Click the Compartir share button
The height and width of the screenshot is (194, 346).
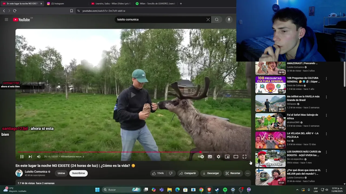click(x=188, y=173)
